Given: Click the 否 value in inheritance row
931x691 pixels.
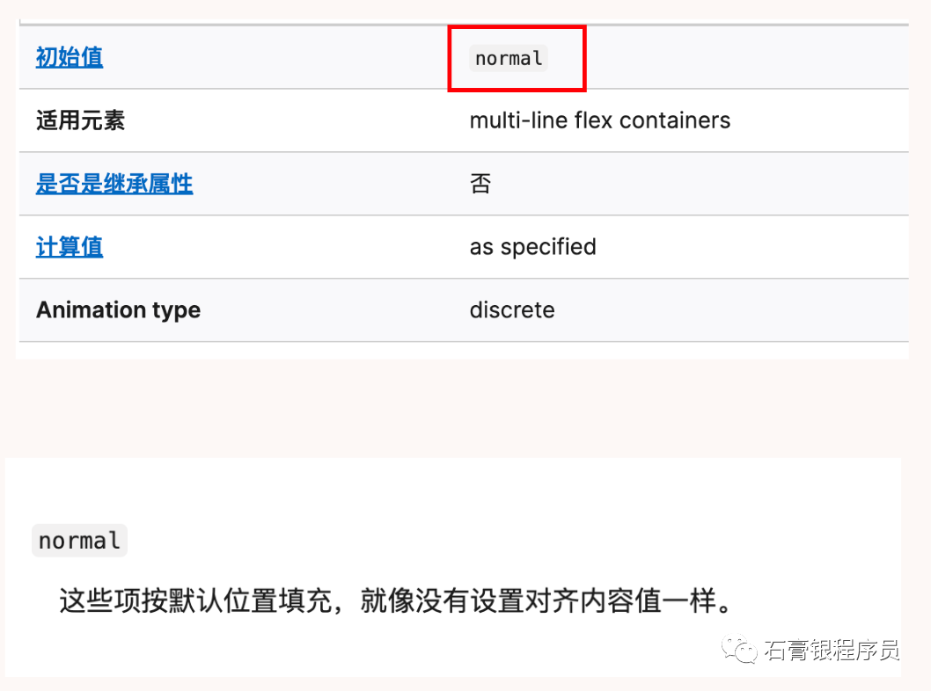Looking at the screenshot, I should click(x=480, y=184).
